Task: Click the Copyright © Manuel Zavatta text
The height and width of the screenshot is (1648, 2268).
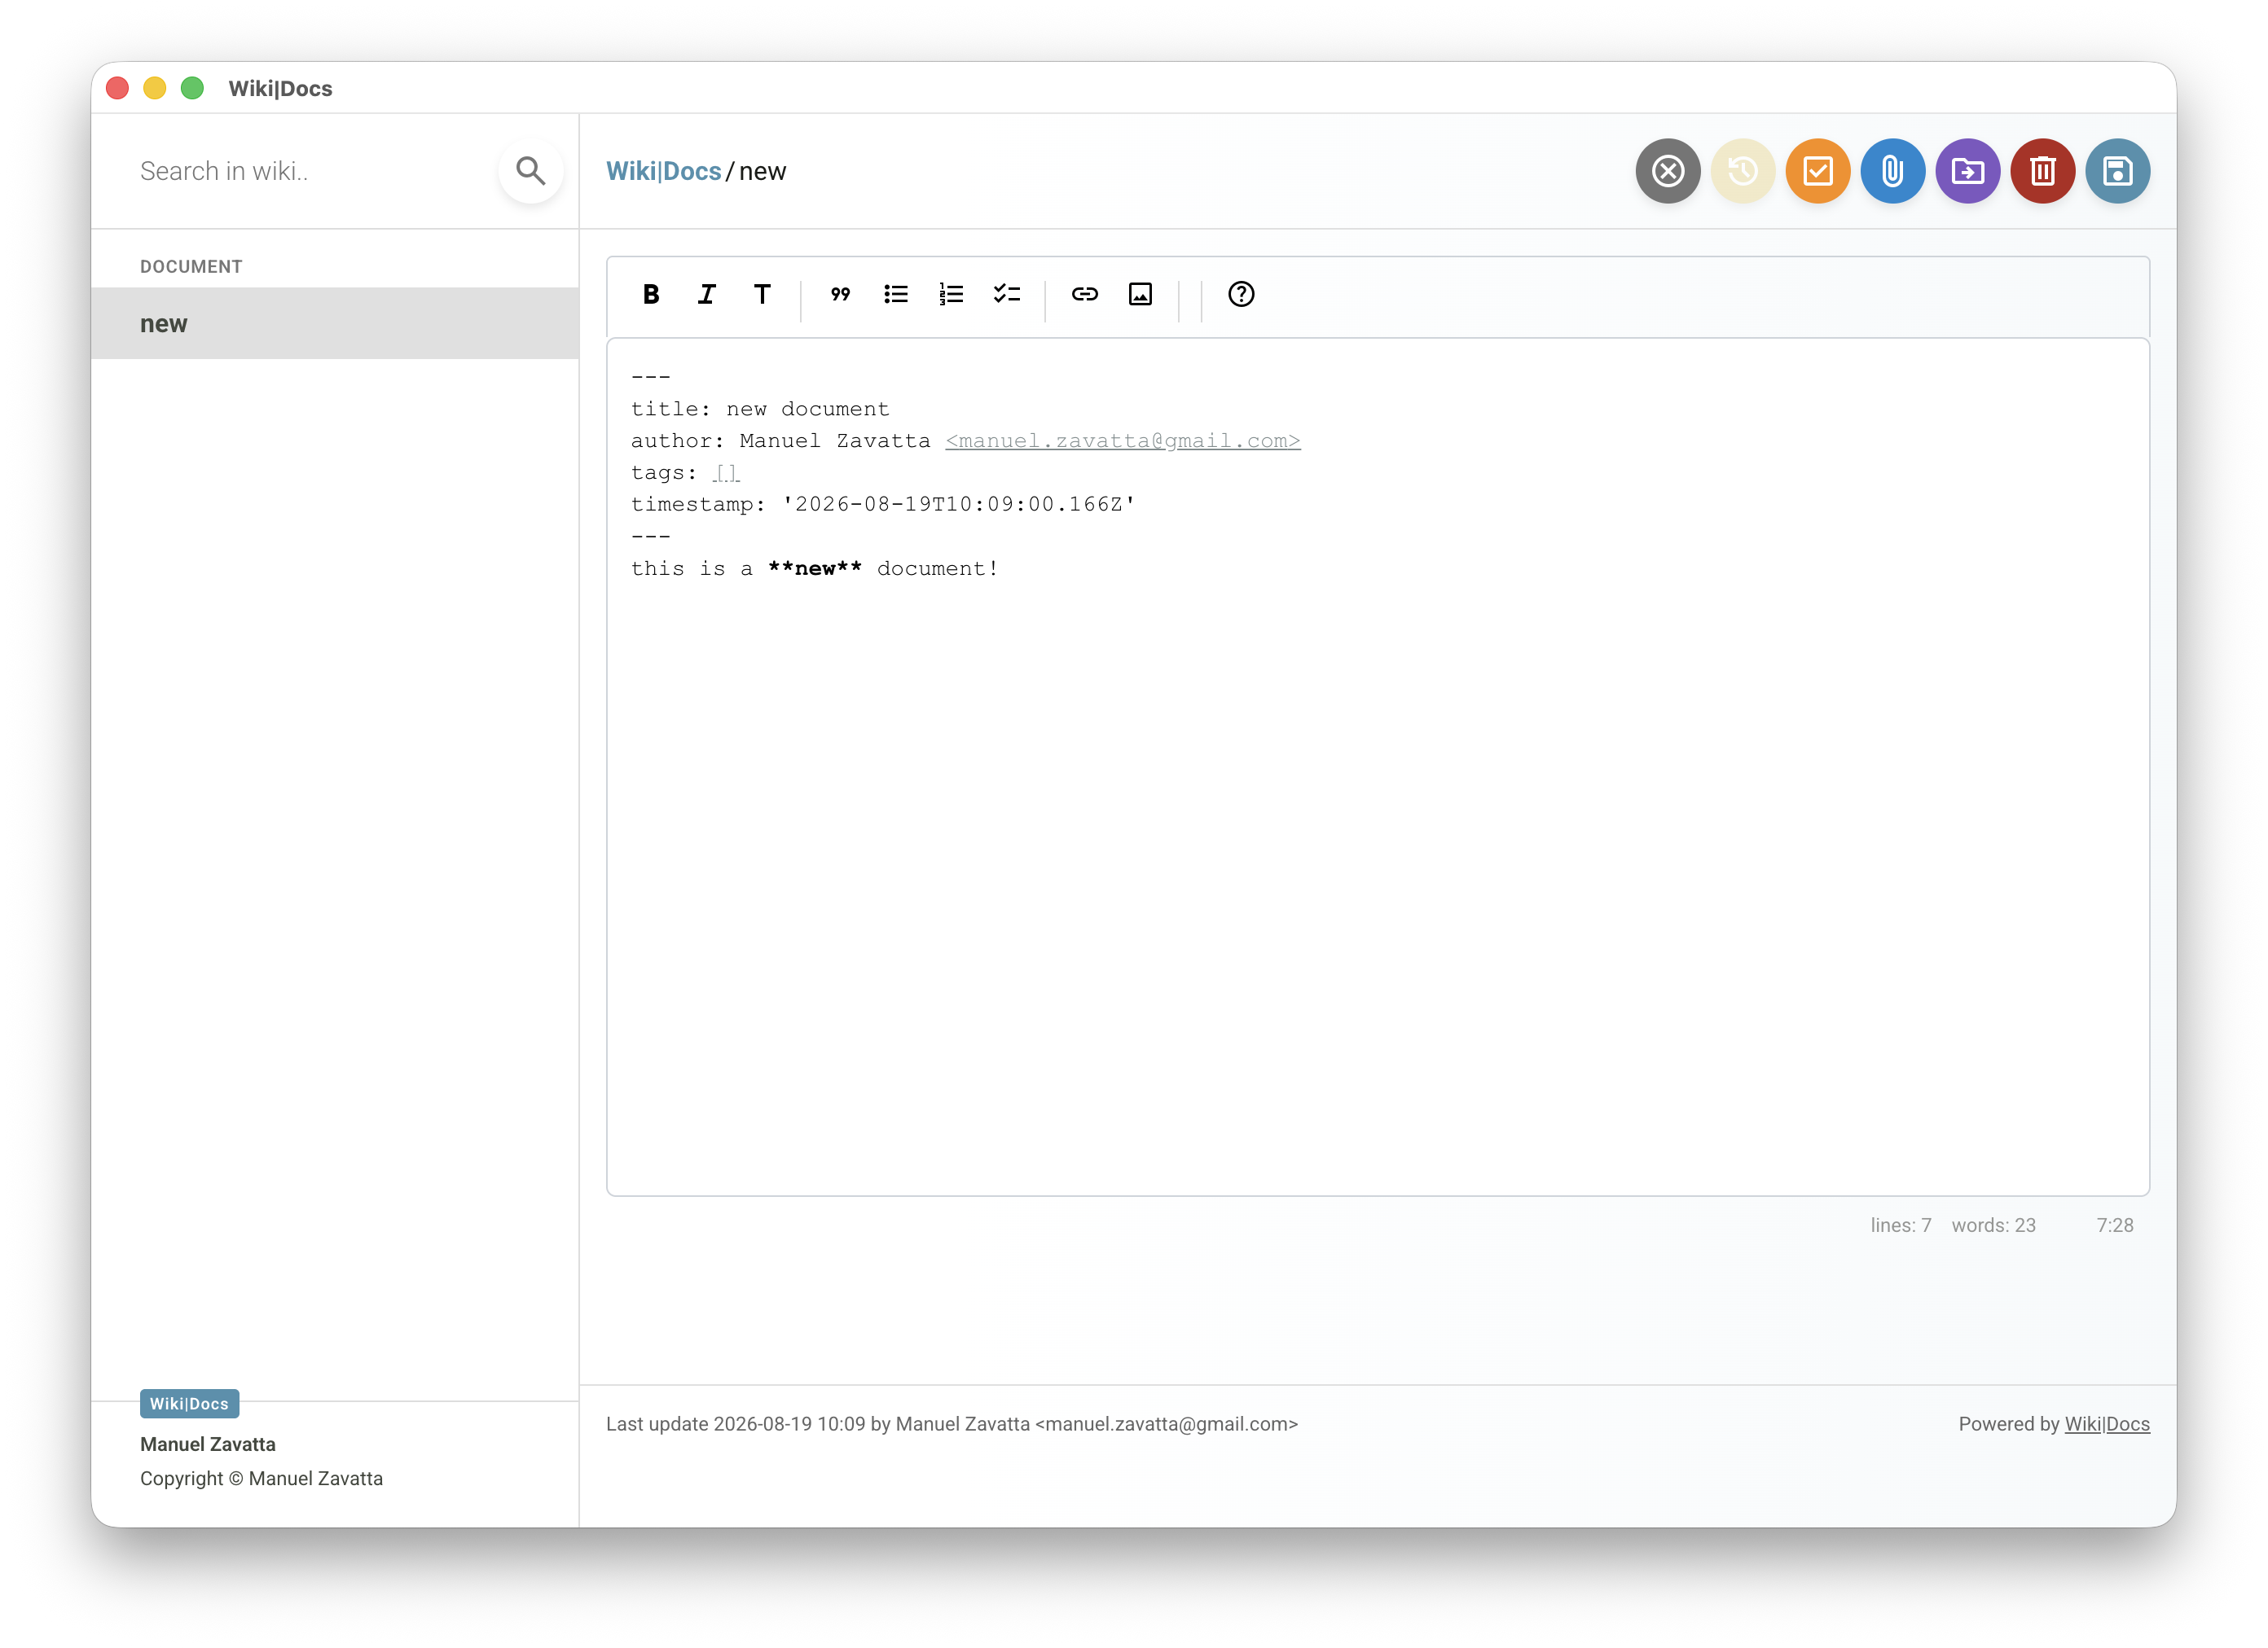Action: pyautogui.click(x=261, y=1478)
